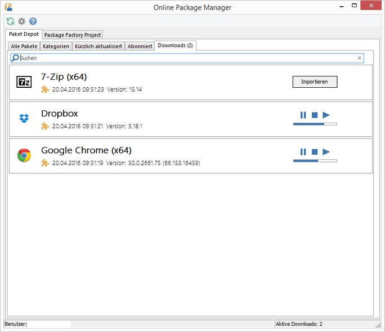385x332 pixels.
Task: Click the magnifying glass search icon
Action: (x=15, y=58)
